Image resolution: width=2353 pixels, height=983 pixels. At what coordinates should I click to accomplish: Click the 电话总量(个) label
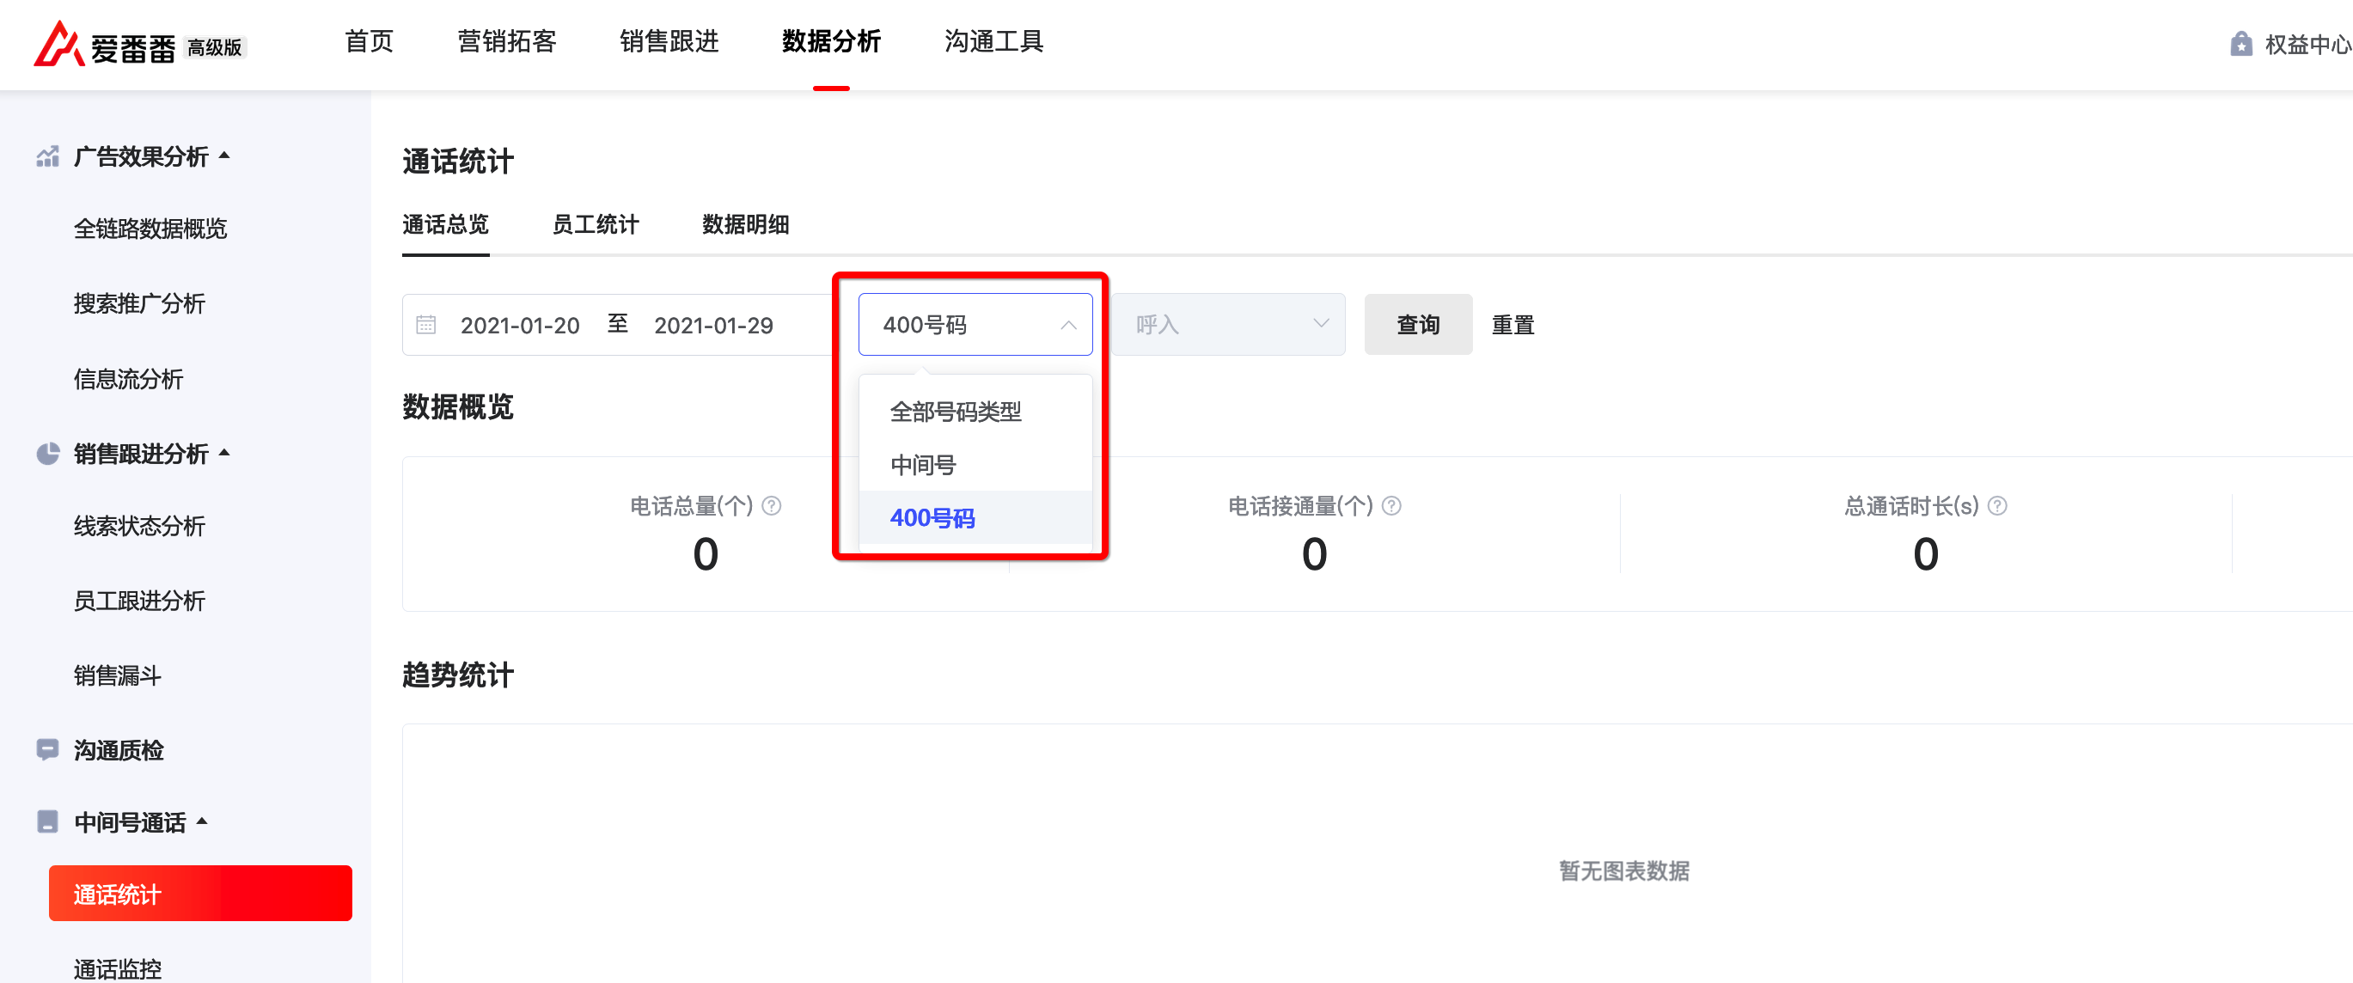click(x=692, y=506)
